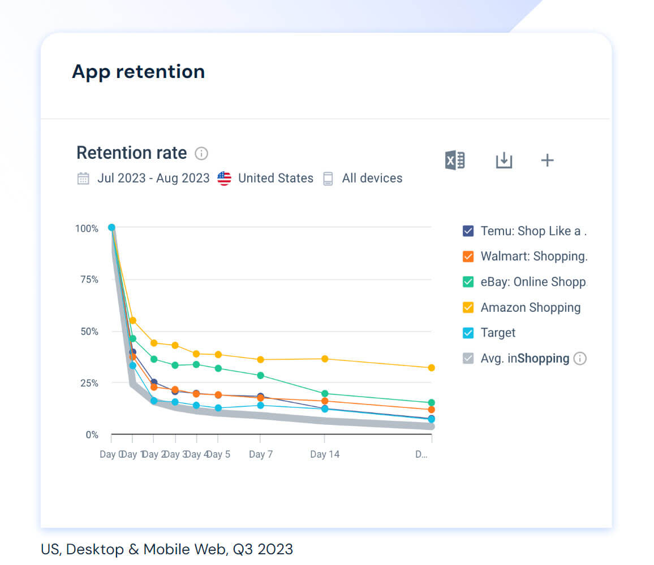Export retention data to Excel
The width and height of the screenshot is (654, 565).
[x=455, y=160]
